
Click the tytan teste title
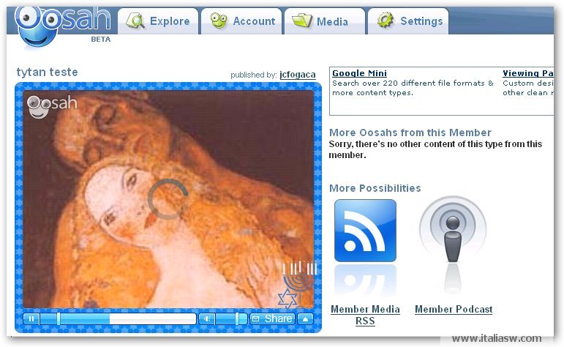(47, 72)
